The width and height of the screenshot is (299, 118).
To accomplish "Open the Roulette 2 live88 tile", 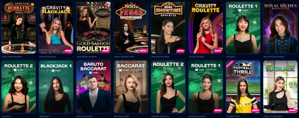I will click(x=18, y=87).
